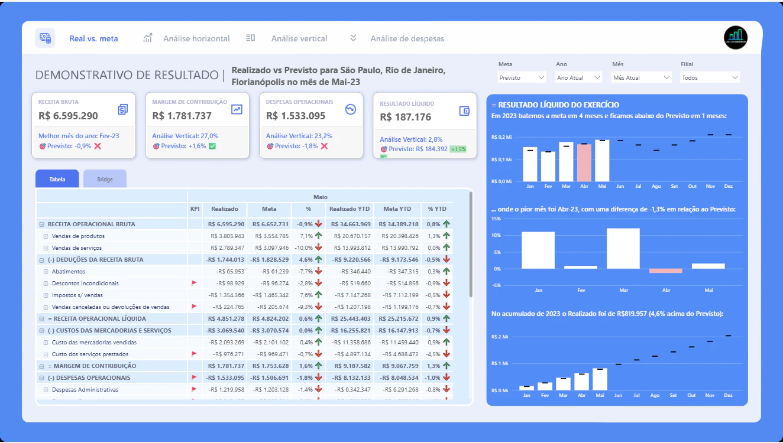Open the Ano dropdown showing Ano Atual
783x443 pixels.
pos(579,77)
